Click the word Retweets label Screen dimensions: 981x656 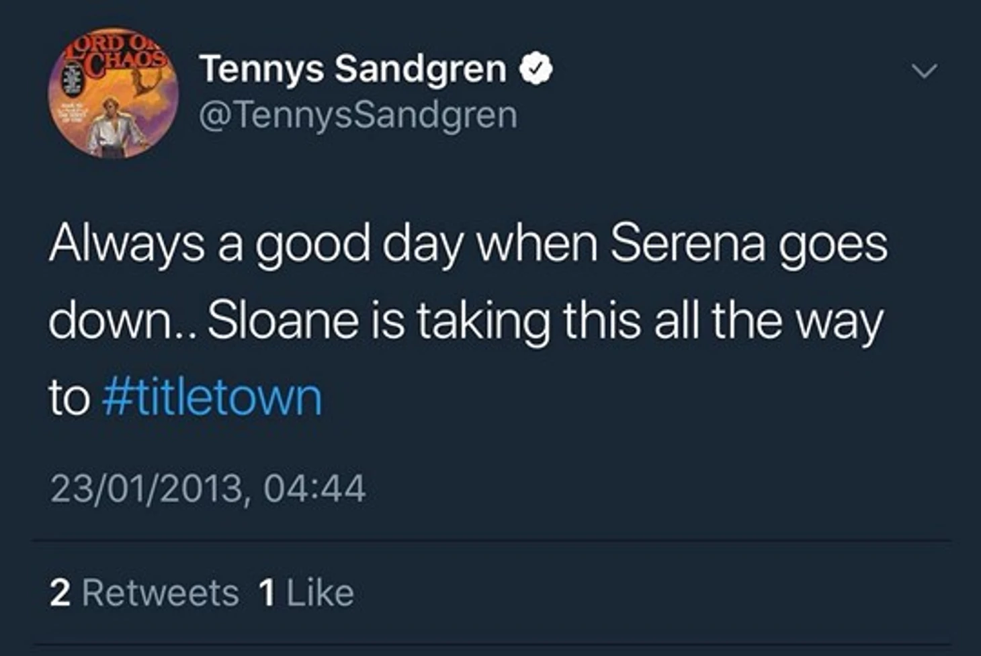point(160,593)
